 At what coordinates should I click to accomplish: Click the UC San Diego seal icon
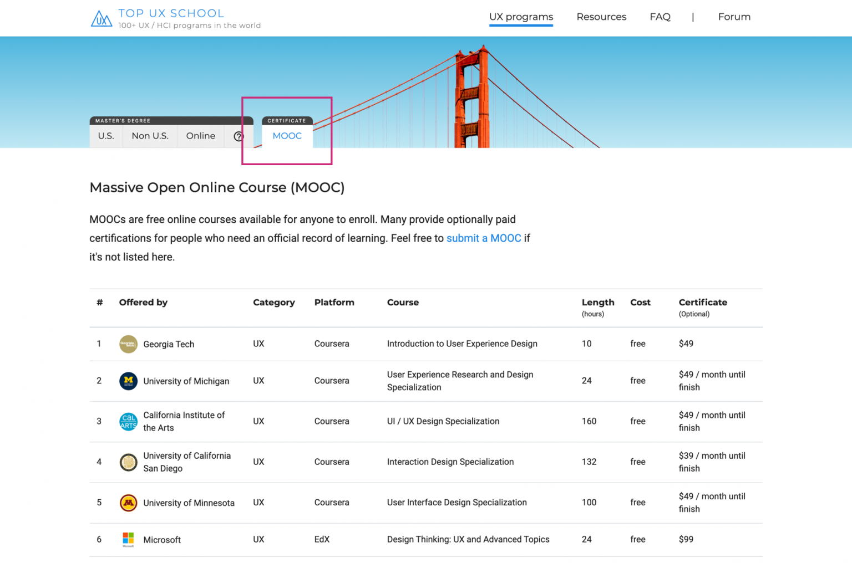pyautogui.click(x=128, y=462)
